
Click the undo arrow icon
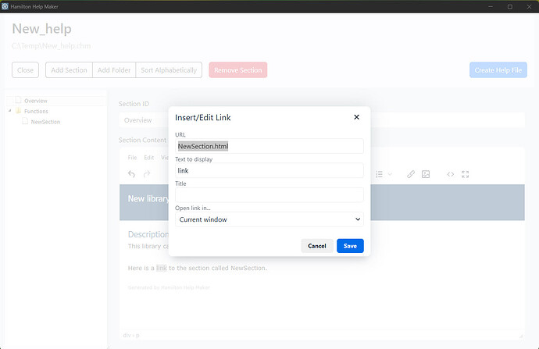tap(131, 174)
